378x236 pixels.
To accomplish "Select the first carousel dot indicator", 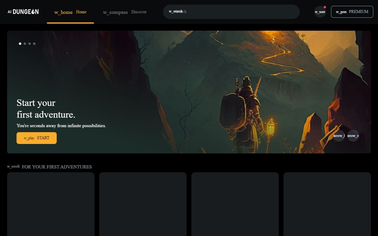I will [20, 43].
